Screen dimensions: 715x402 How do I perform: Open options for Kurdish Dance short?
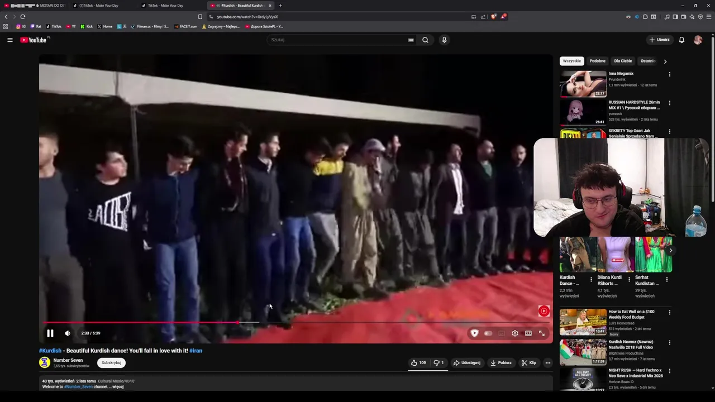591,279
